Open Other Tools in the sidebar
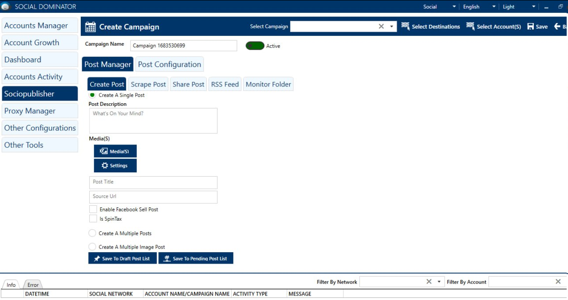568x300 pixels. click(x=40, y=145)
